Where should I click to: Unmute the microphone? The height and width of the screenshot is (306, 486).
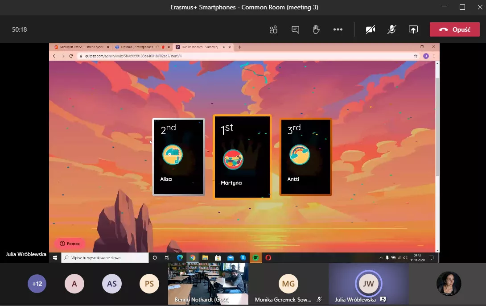(391, 29)
